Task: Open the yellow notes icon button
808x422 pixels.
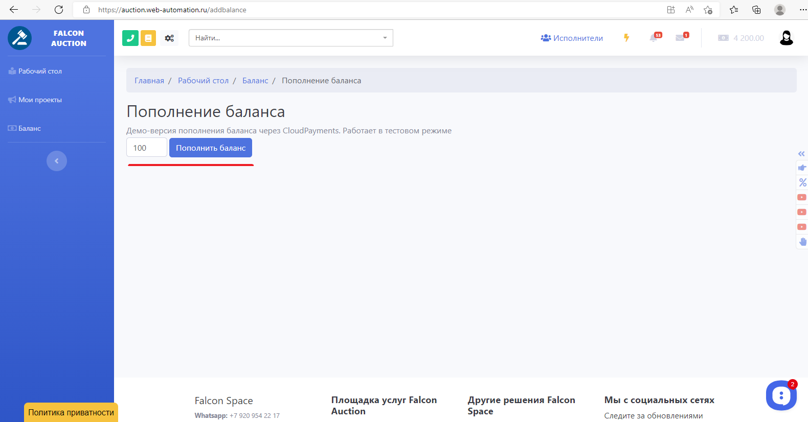Action: [x=148, y=38]
